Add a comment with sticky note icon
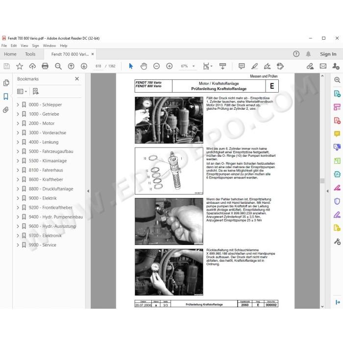 point(242,66)
